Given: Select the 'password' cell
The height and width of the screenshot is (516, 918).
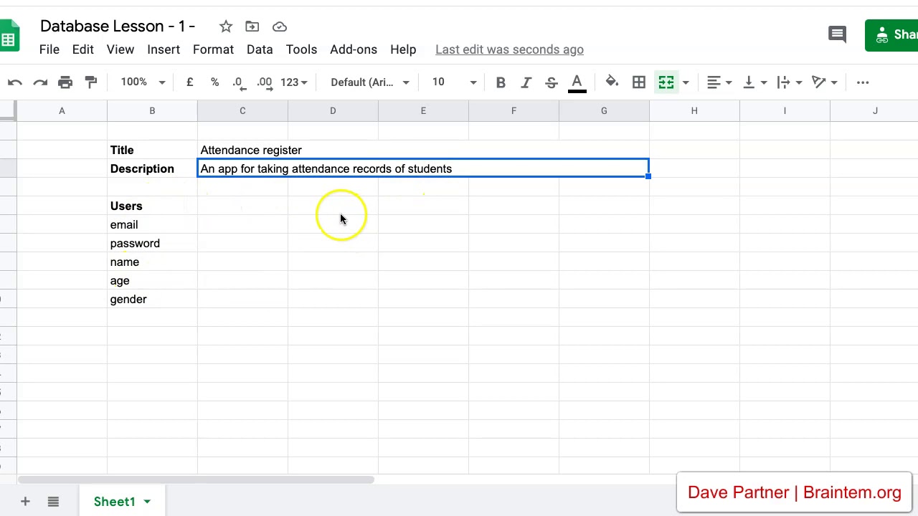Looking at the screenshot, I should (x=152, y=243).
